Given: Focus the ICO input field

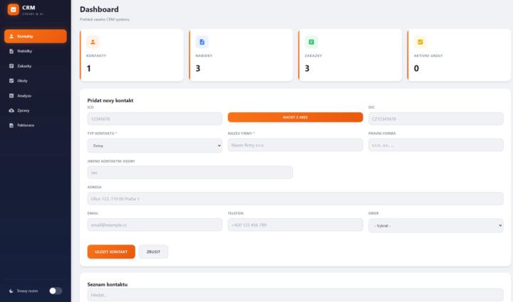Looking at the screenshot, I should (x=154, y=119).
